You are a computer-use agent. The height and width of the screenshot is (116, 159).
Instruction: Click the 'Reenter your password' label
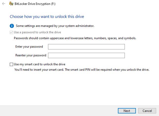pos(31,55)
